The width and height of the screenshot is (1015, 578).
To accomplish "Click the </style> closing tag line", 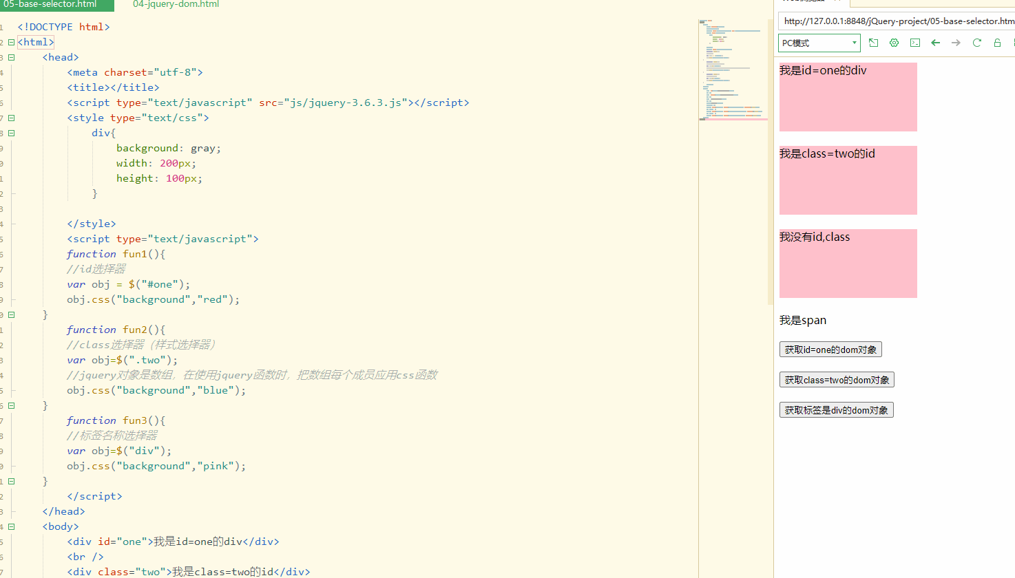I will (92, 224).
